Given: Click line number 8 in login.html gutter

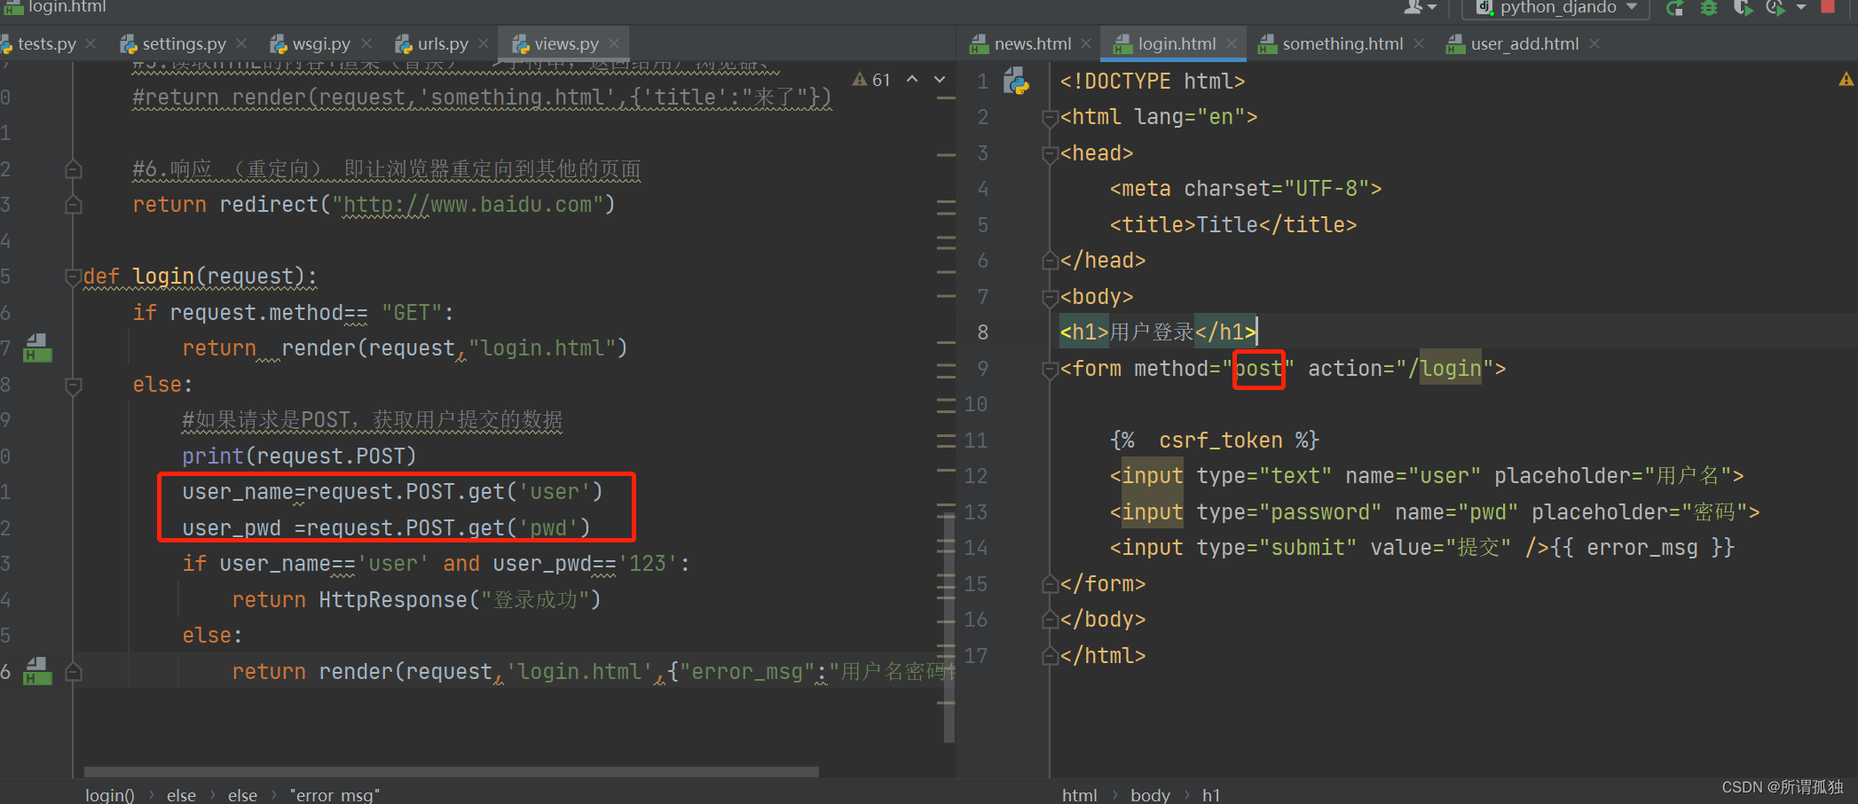Looking at the screenshot, I should 982,332.
